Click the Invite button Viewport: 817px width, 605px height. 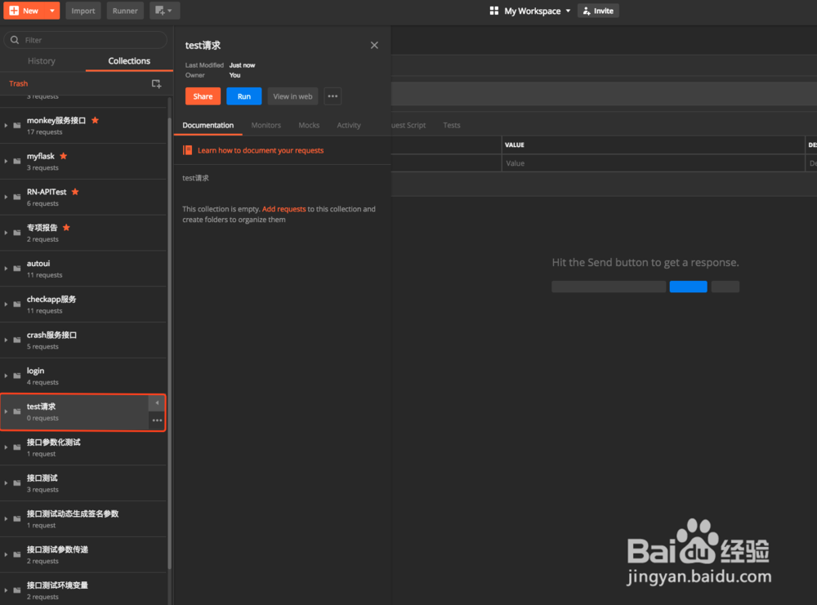pyautogui.click(x=598, y=11)
